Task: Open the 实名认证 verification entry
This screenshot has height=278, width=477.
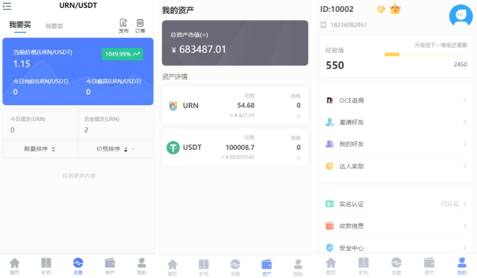Action: [x=396, y=204]
